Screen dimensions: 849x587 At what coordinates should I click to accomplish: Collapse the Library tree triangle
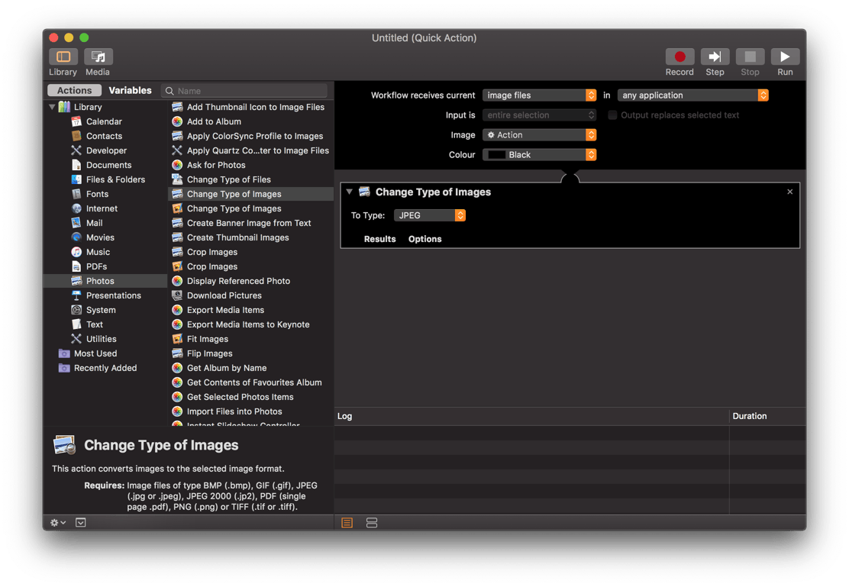point(52,107)
